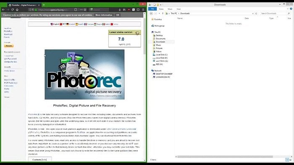Hide the Contents table of the article
The height and width of the screenshot is (165, 294).
[44, 160]
